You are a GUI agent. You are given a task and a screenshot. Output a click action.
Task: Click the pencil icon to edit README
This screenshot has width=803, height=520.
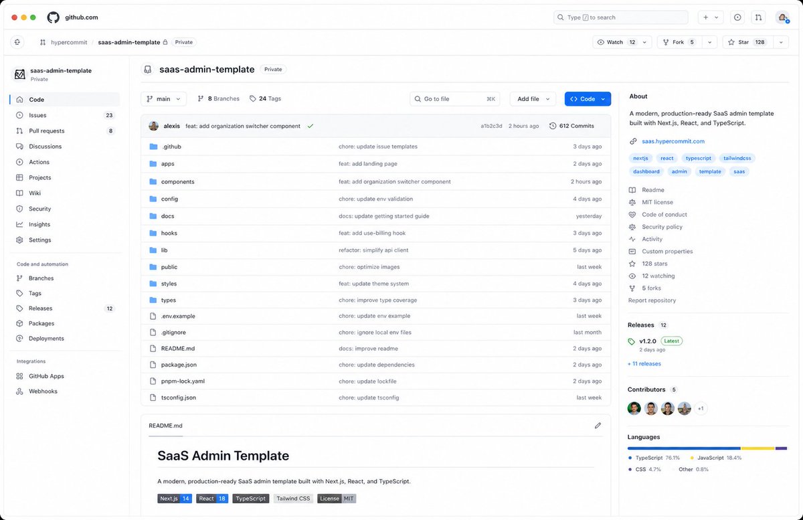(x=598, y=425)
